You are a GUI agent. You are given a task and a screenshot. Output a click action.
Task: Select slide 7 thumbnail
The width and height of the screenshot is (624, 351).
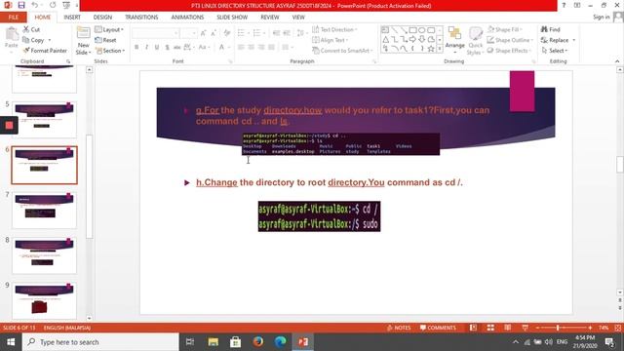click(x=44, y=211)
